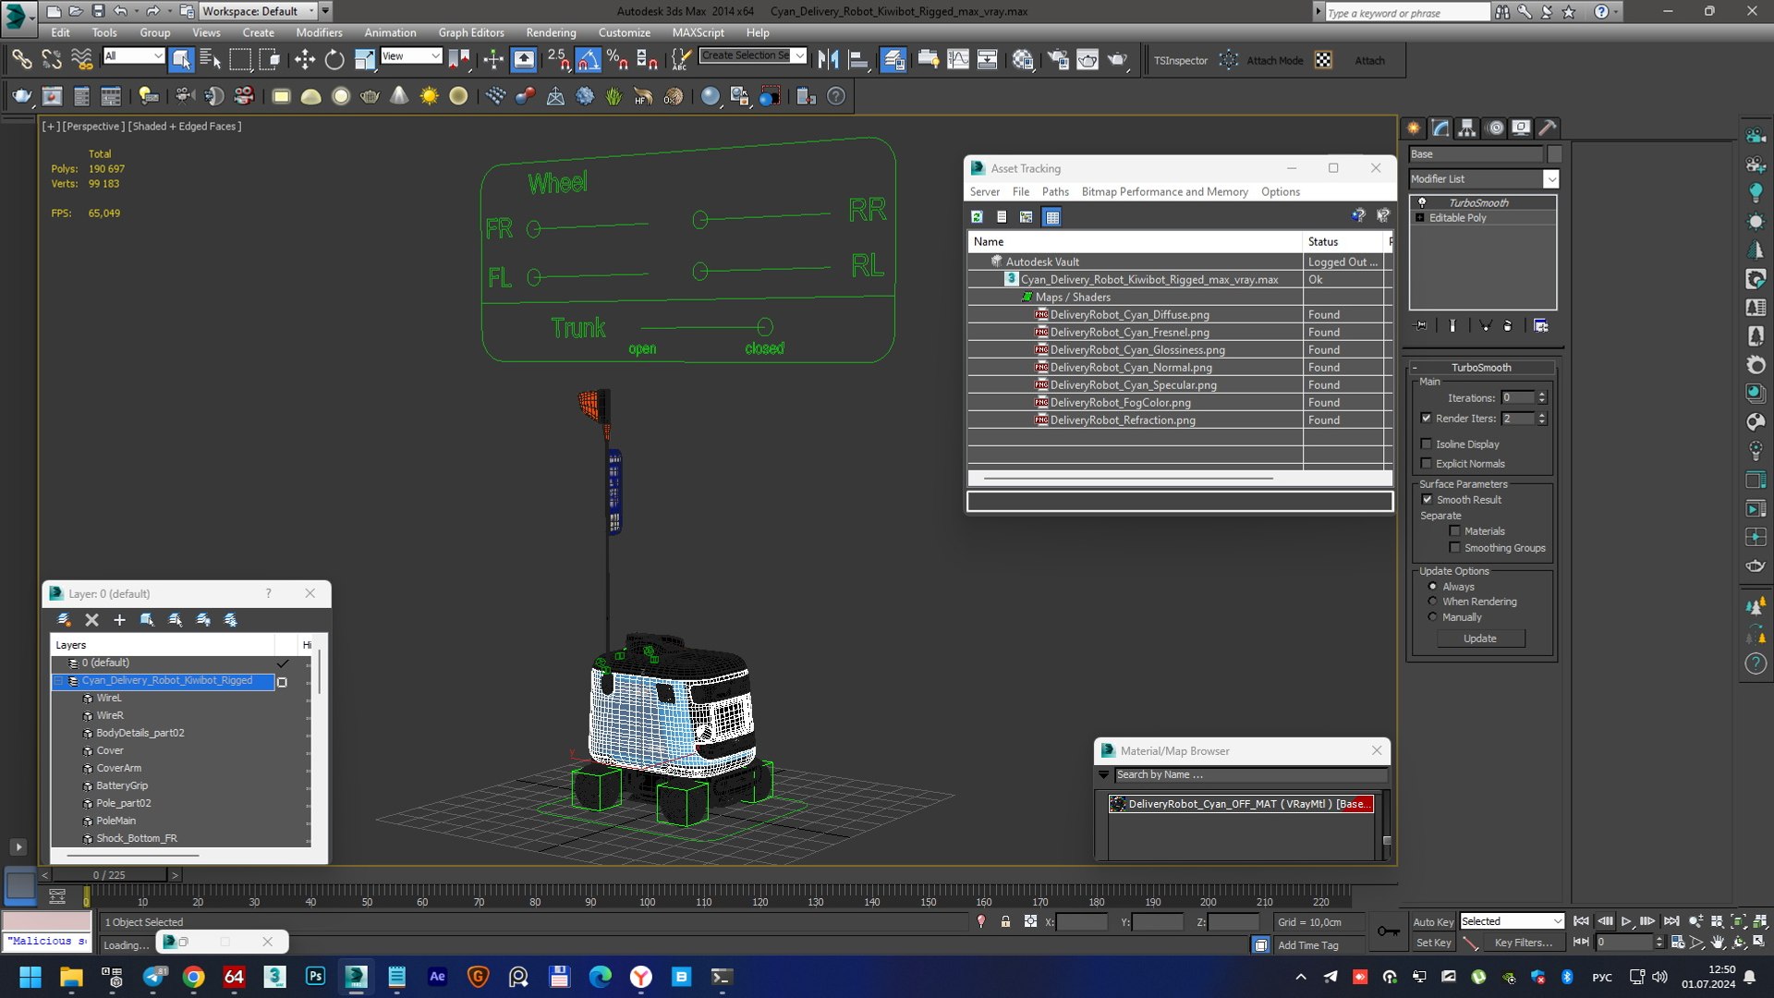Open Select by Name dialog
The image size is (1774, 998).
(211, 60)
